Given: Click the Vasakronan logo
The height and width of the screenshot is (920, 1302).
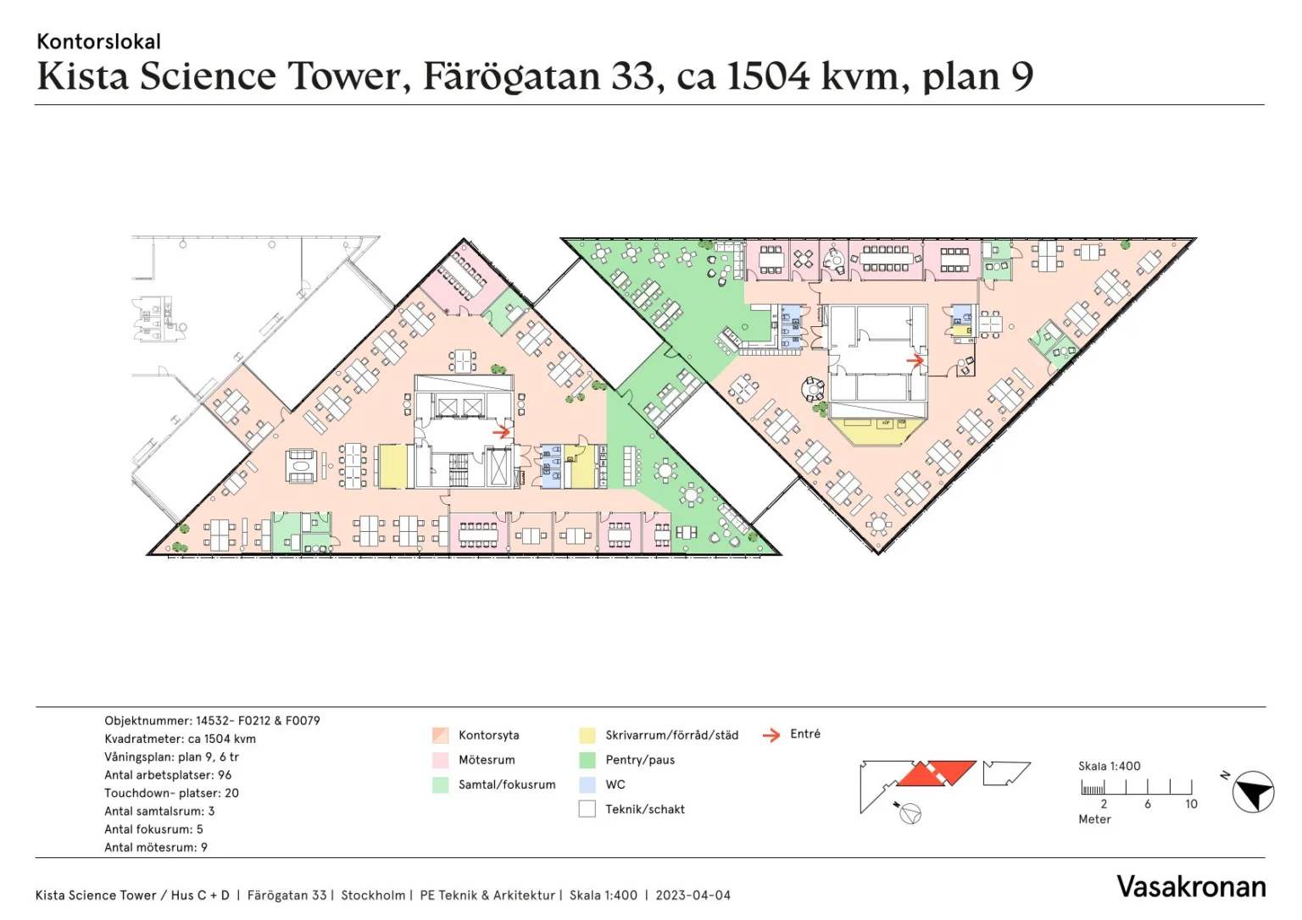Looking at the screenshot, I should [1191, 886].
